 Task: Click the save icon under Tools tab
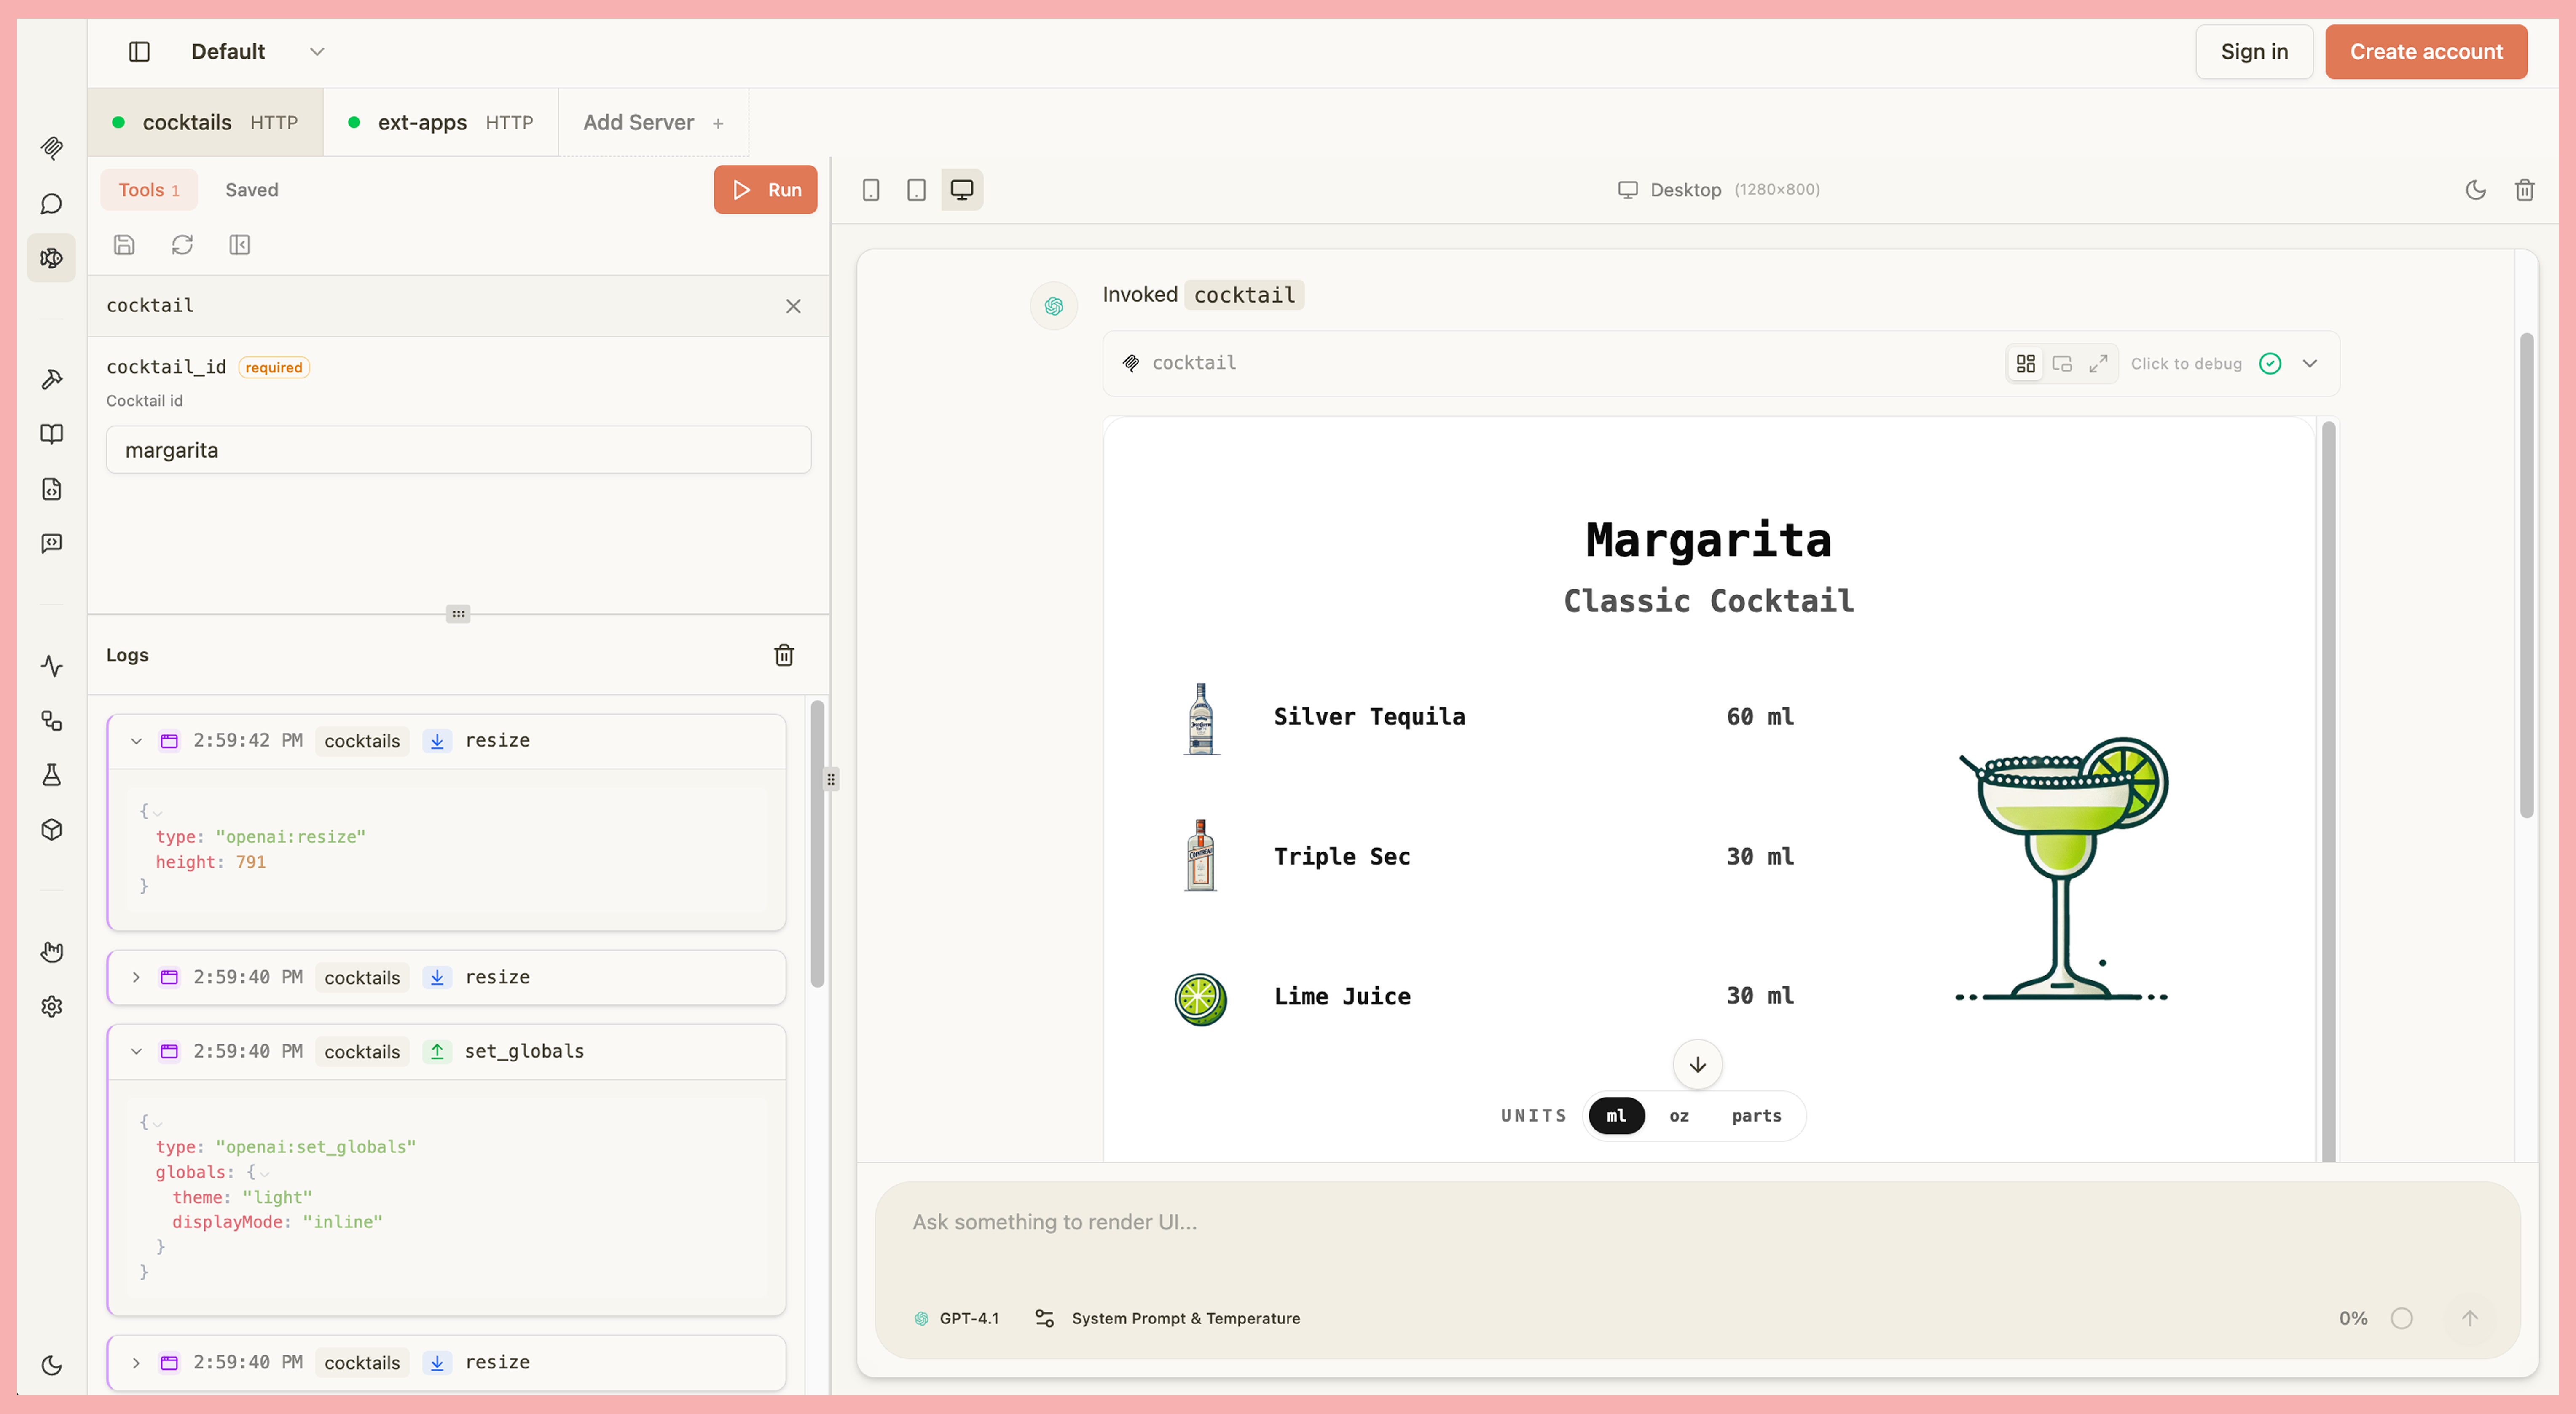tap(124, 245)
